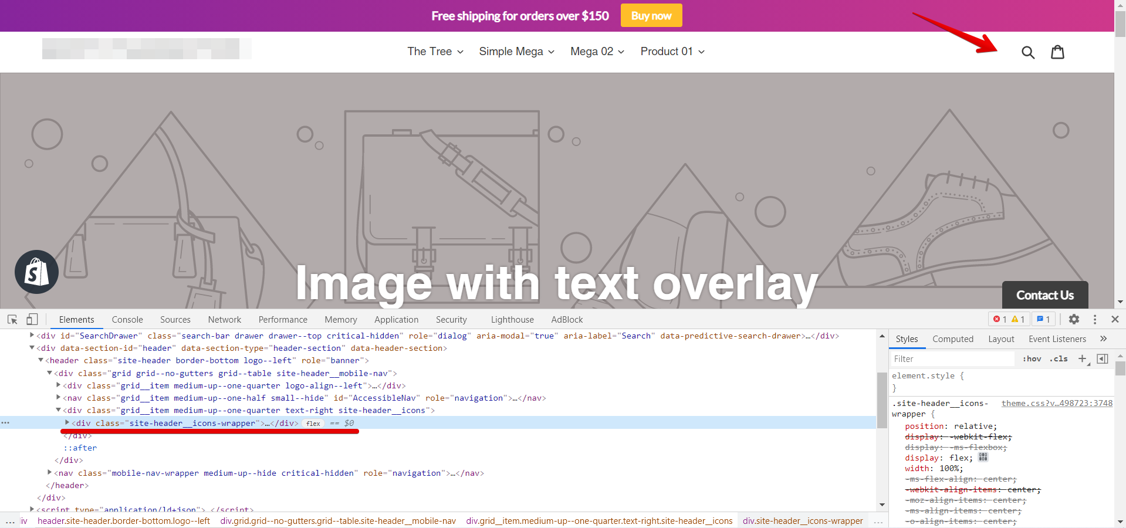Select the Styles pane tab
This screenshot has height=528, width=1126.
click(907, 339)
